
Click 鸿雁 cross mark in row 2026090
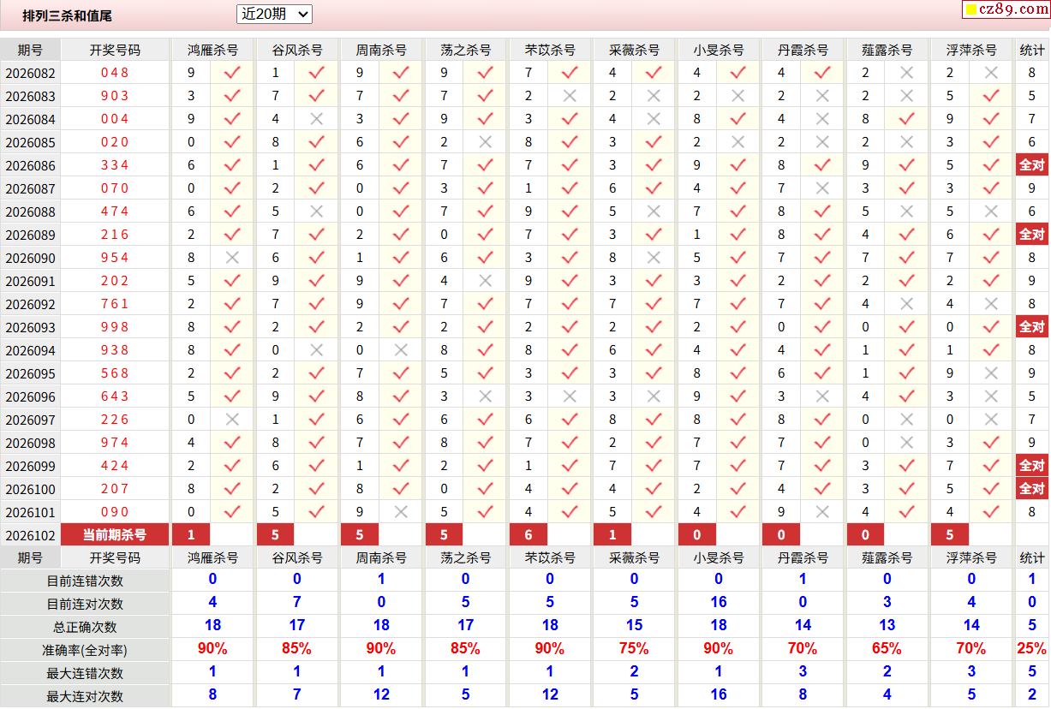[x=232, y=258]
